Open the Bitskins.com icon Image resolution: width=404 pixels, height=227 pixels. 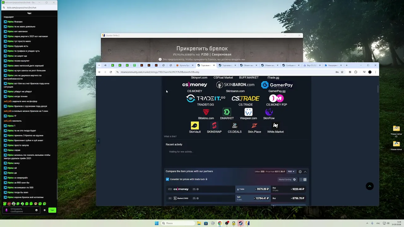(x=206, y=112)
